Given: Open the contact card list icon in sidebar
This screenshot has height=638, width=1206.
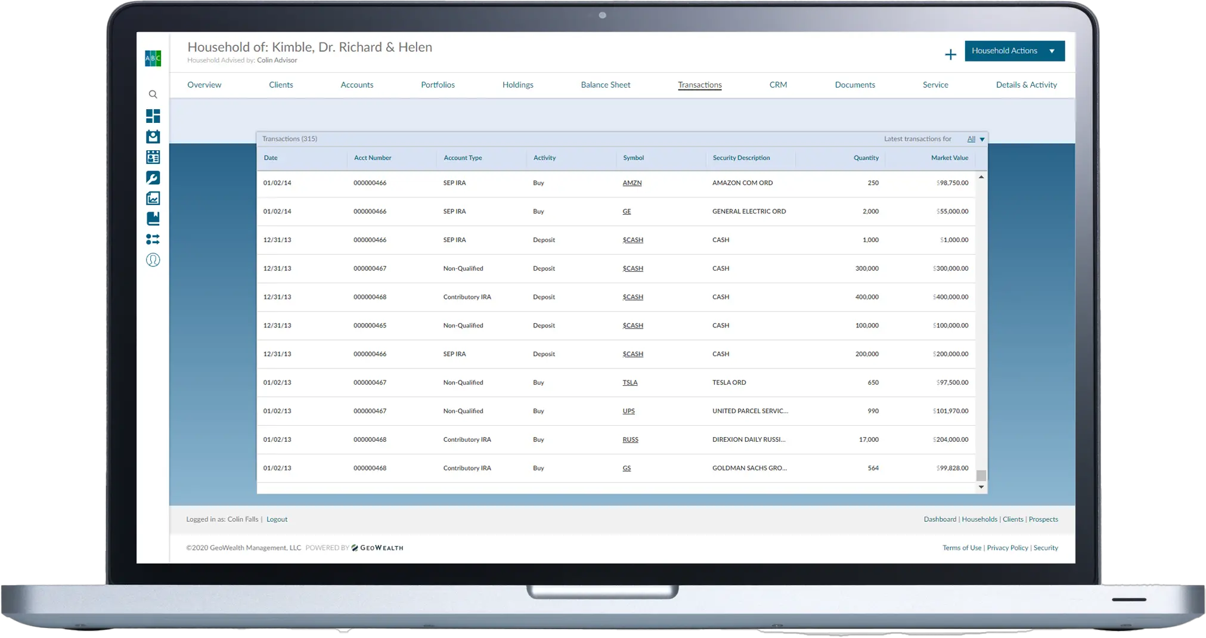Looking at the screenshot, I should tap(153, 157).
